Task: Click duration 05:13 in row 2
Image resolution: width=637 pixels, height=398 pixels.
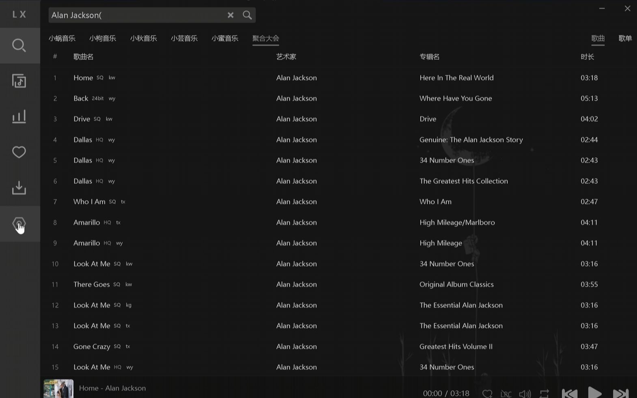Action: point(589,98)
